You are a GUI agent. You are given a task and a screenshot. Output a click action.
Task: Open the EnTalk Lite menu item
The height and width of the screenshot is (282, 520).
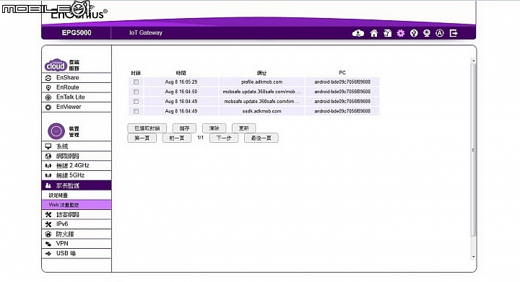pos(77,97)
